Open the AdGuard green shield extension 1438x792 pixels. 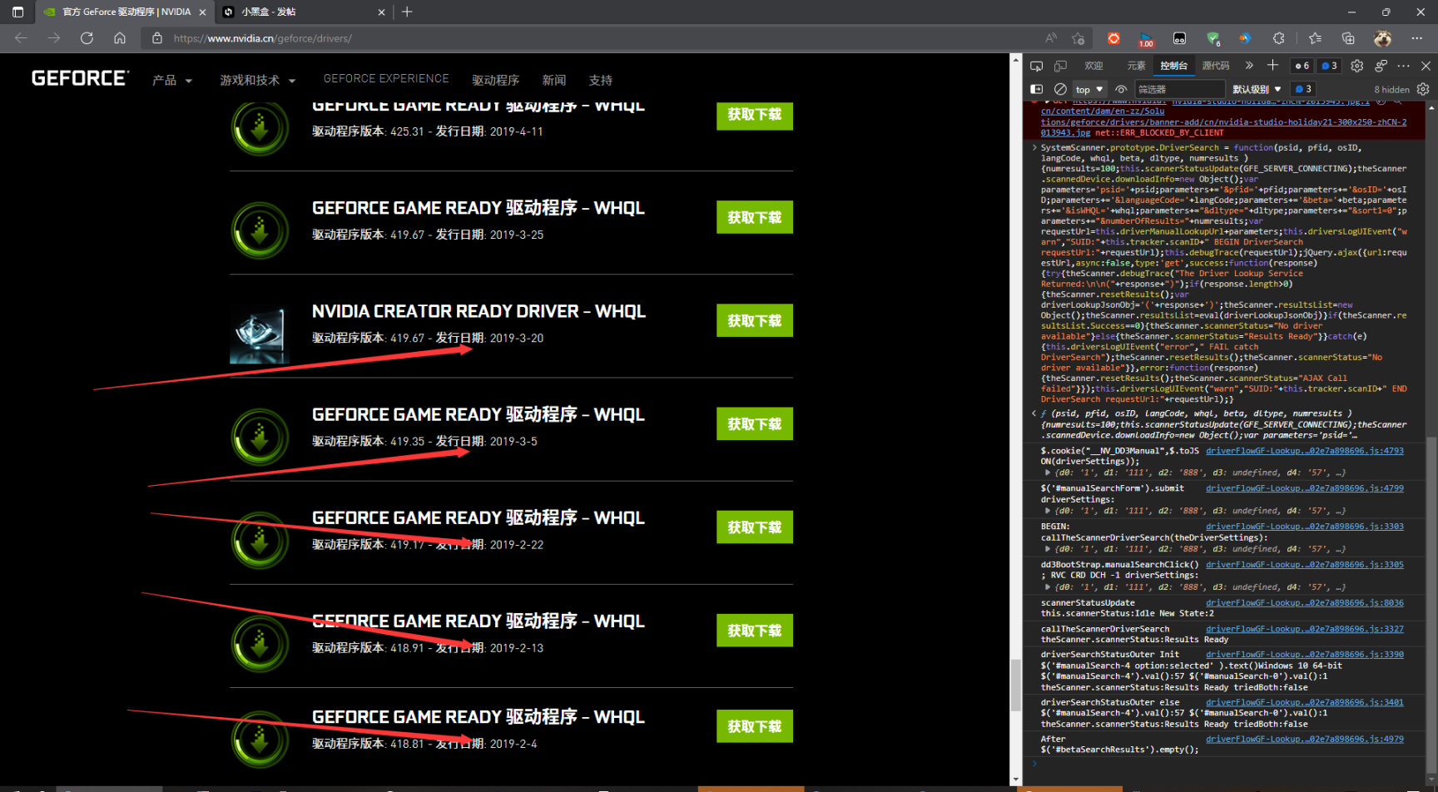click(1213, 38)
